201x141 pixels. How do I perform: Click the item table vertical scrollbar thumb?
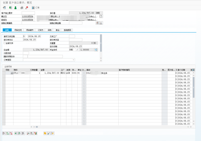[x=194, y=87]
